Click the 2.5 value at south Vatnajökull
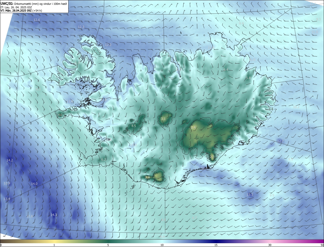The width and height of the screenshot is (324, 247). pyautogui.click(x=212, y=157)
